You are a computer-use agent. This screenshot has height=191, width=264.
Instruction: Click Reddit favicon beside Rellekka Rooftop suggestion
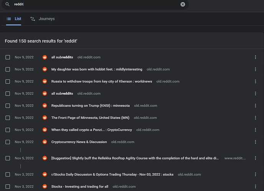point(45,158)
